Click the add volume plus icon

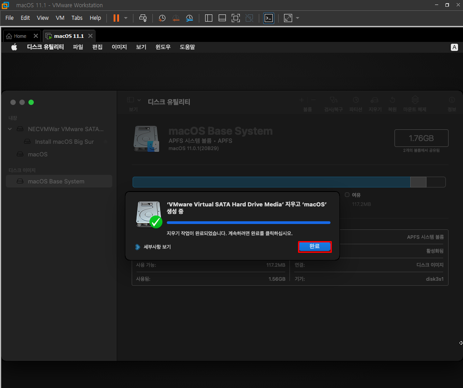point(302,100)
